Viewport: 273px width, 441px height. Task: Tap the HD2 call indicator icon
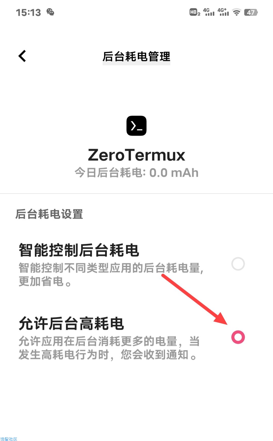195,12
